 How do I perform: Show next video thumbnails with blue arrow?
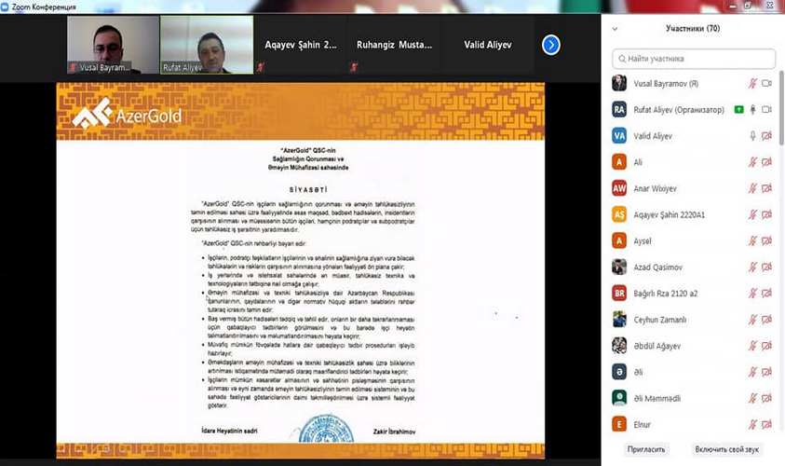(551, 44)
